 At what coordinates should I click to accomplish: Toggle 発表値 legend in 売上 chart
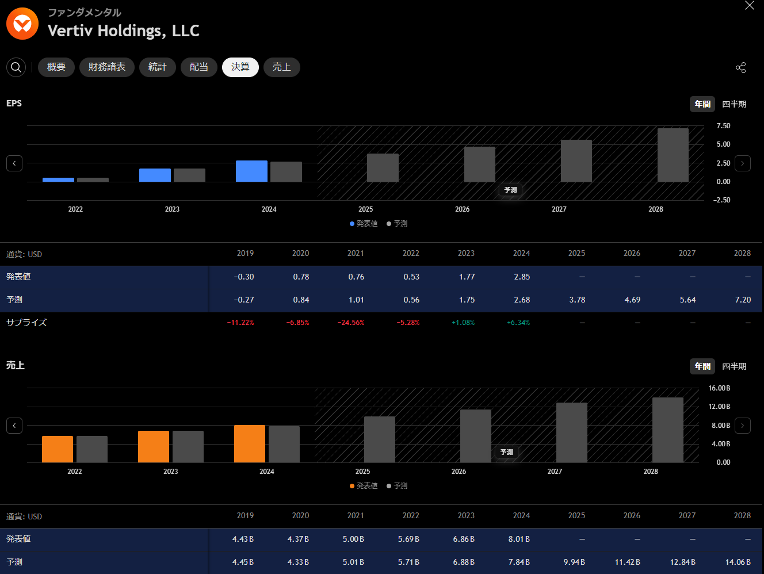click(x=364, y=486)
